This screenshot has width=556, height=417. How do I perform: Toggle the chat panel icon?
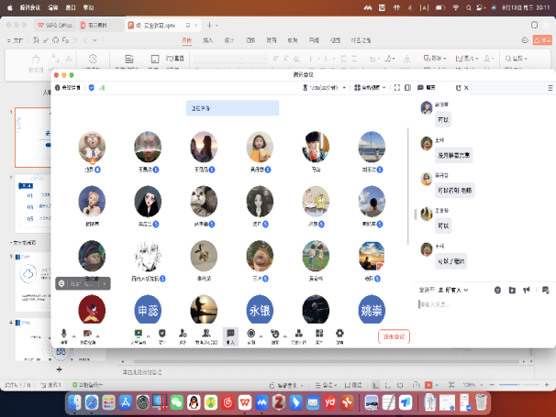[x=230, y=335]
